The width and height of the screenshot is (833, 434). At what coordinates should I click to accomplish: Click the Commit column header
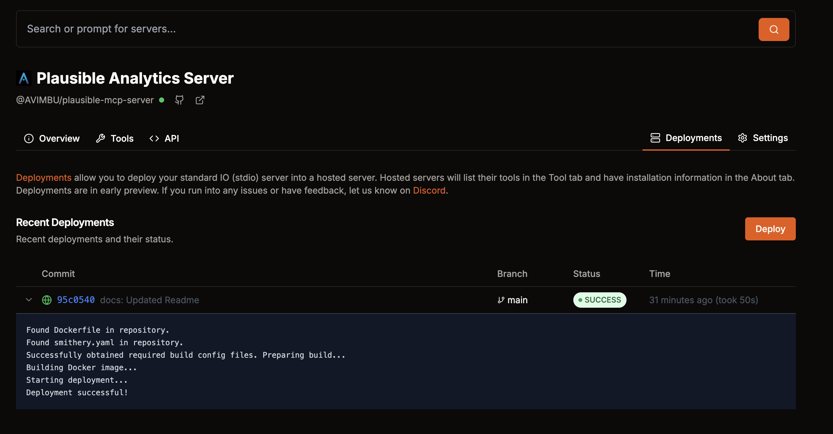[58, 274]
